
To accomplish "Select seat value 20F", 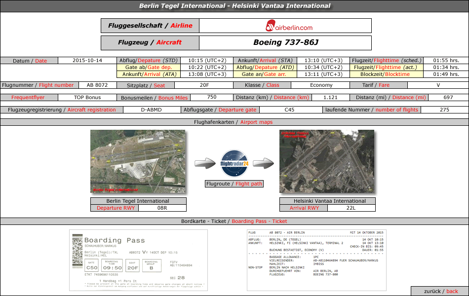I will pos(204,85).
